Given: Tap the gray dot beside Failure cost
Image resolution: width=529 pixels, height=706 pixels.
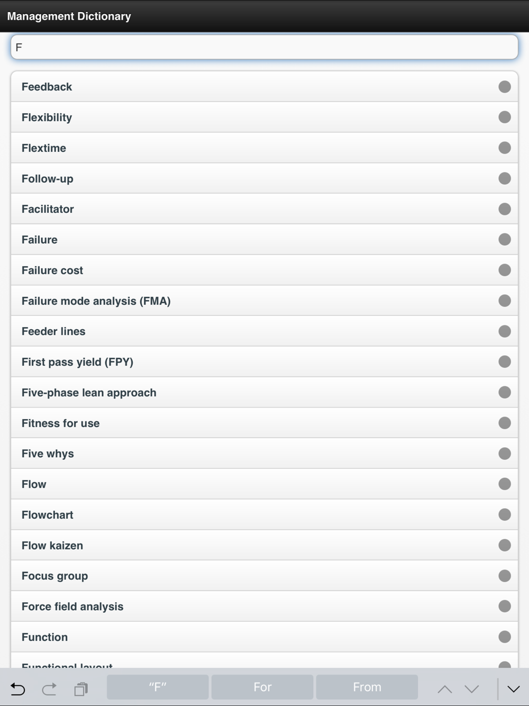Looking at the screenshot, I should (x=505, y=270).
